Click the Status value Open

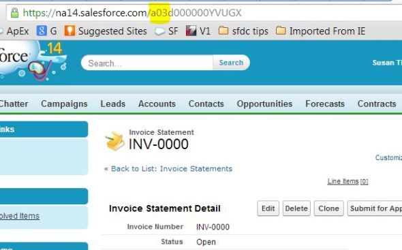pyautogui.click(x=206, y=242)
